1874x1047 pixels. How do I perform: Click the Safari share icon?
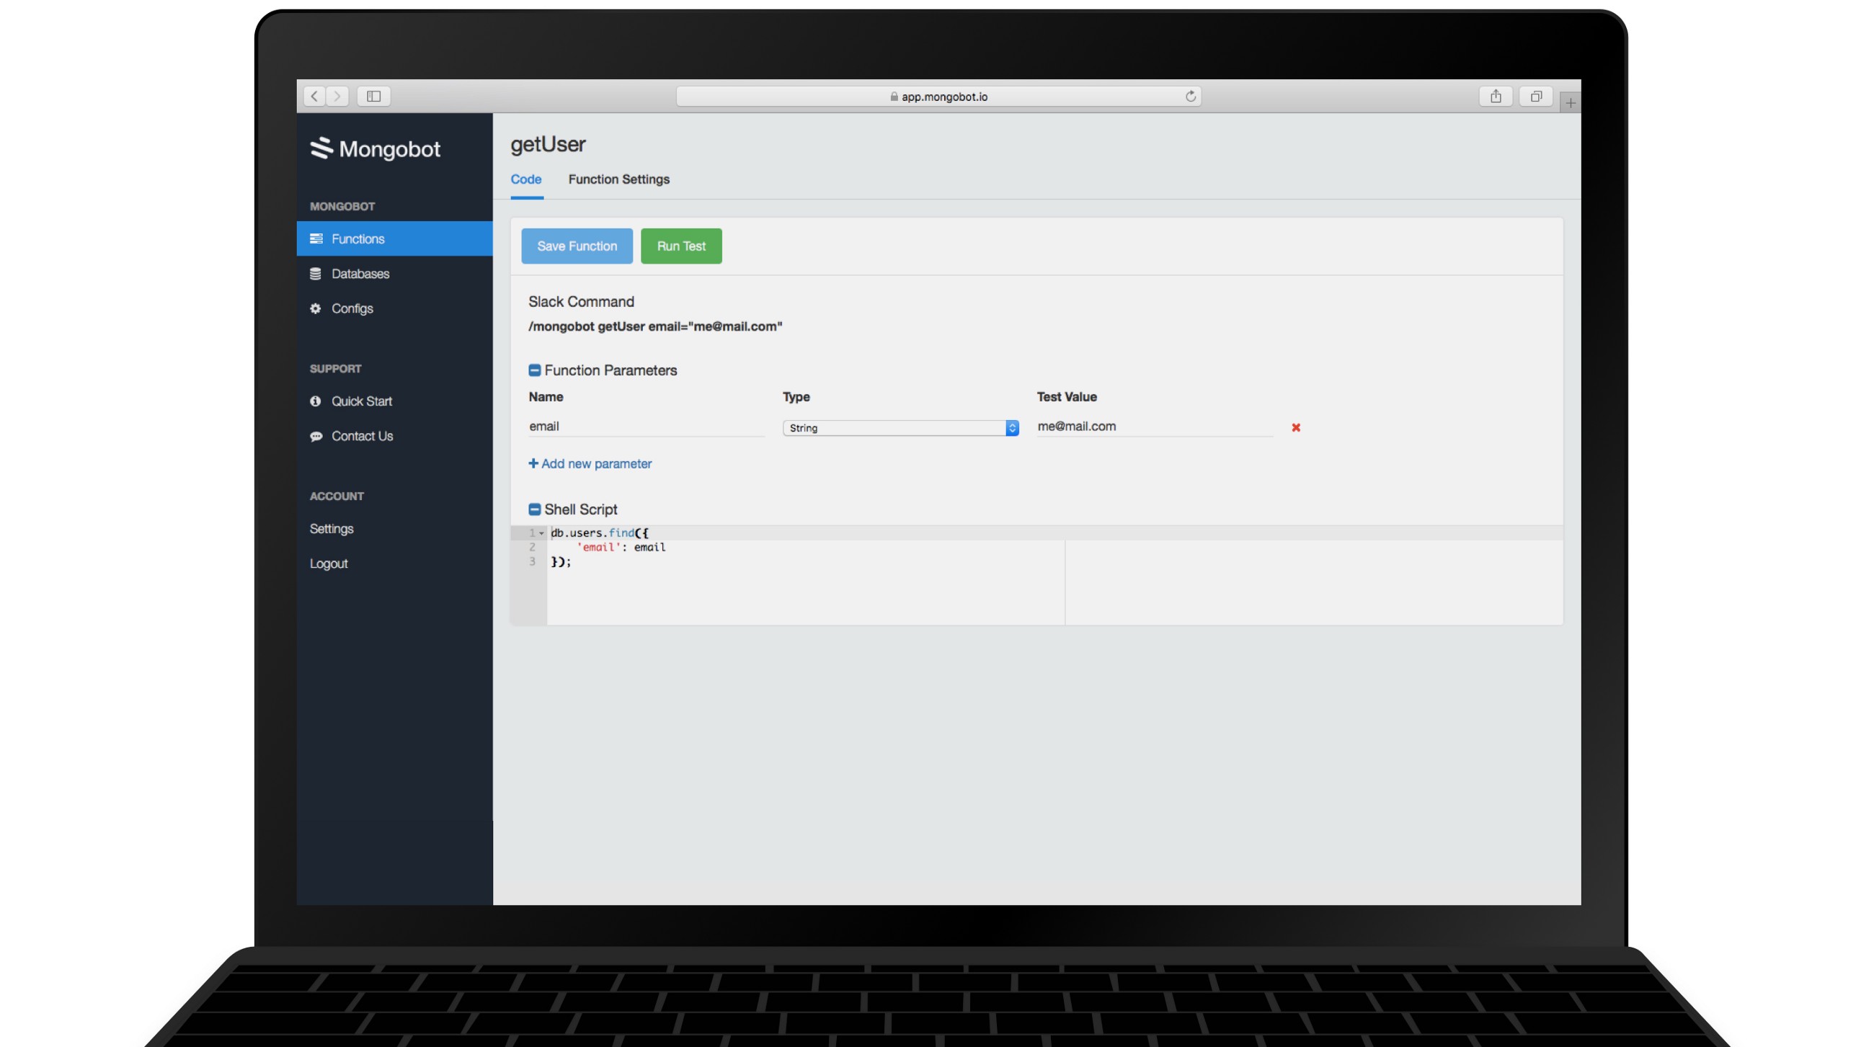click(x=1495, y=97)
